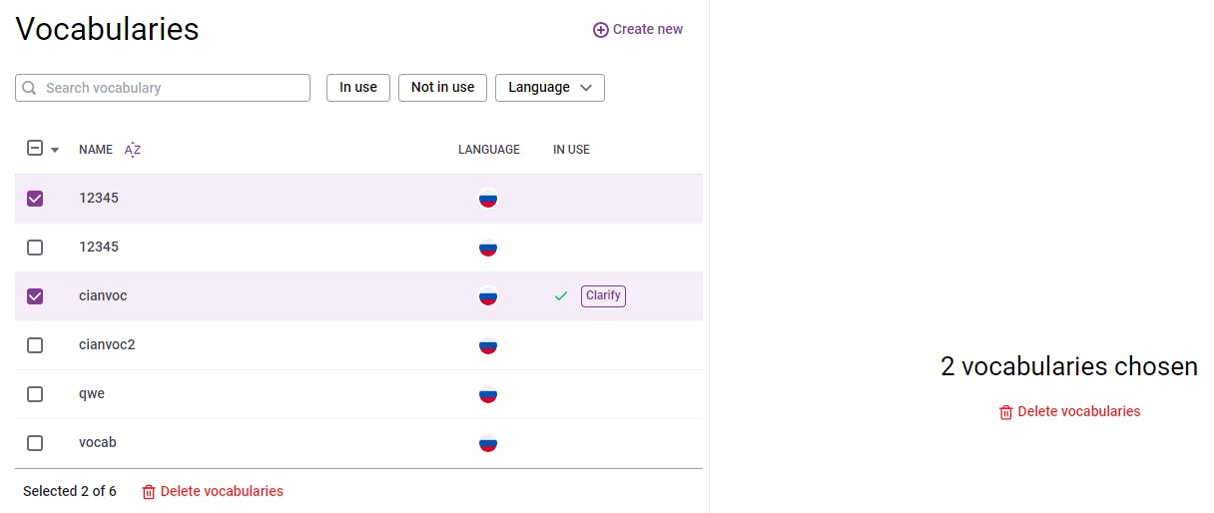Click Delete vocabularies link in right panel

[1078, 411]
